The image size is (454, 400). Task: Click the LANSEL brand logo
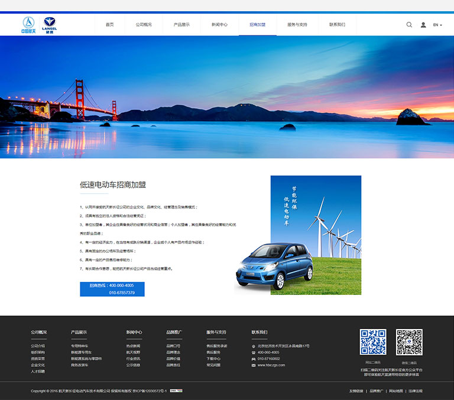tap(50, 25)
